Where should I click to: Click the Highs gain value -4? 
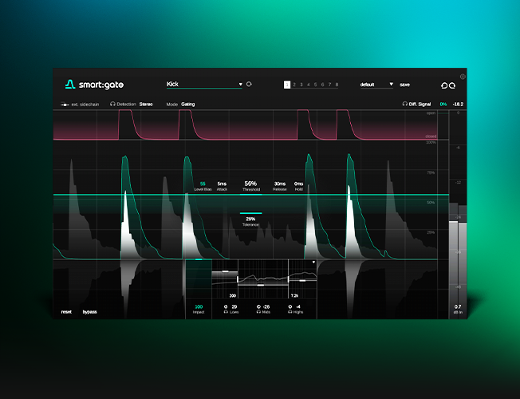[297, 306]
